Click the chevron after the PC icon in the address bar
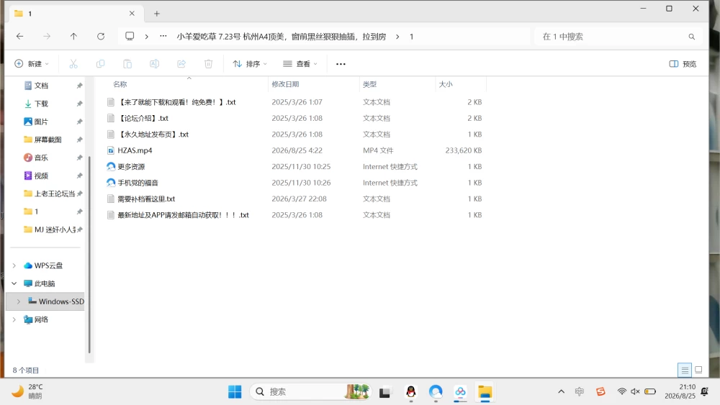 coord(146,36)
